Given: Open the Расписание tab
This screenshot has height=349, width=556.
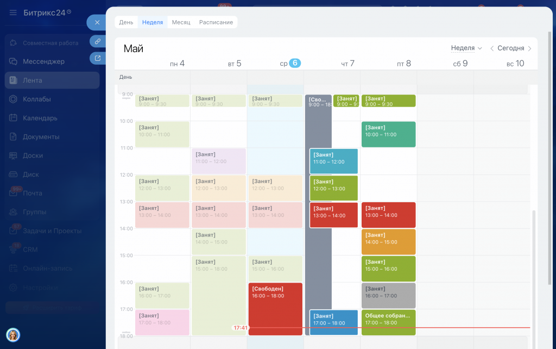Looking at the screenshot, I should point(216,22).
